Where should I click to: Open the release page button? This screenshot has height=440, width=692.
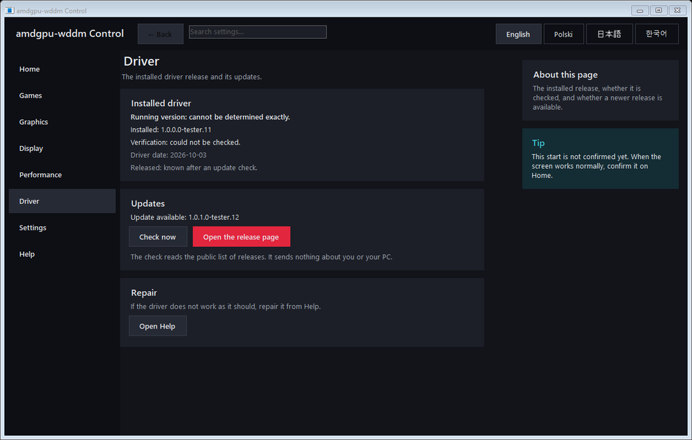click(x=241, y=237)
